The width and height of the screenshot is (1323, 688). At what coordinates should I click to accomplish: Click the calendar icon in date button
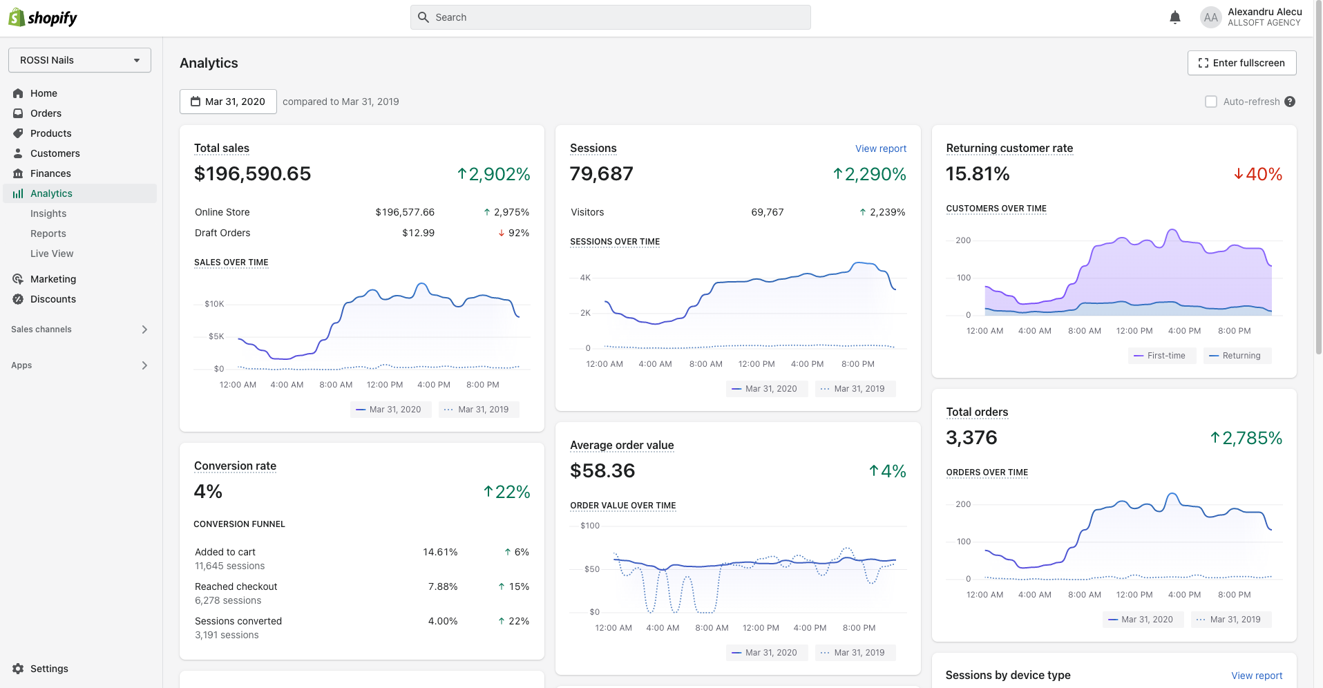[x=196, y=102]
